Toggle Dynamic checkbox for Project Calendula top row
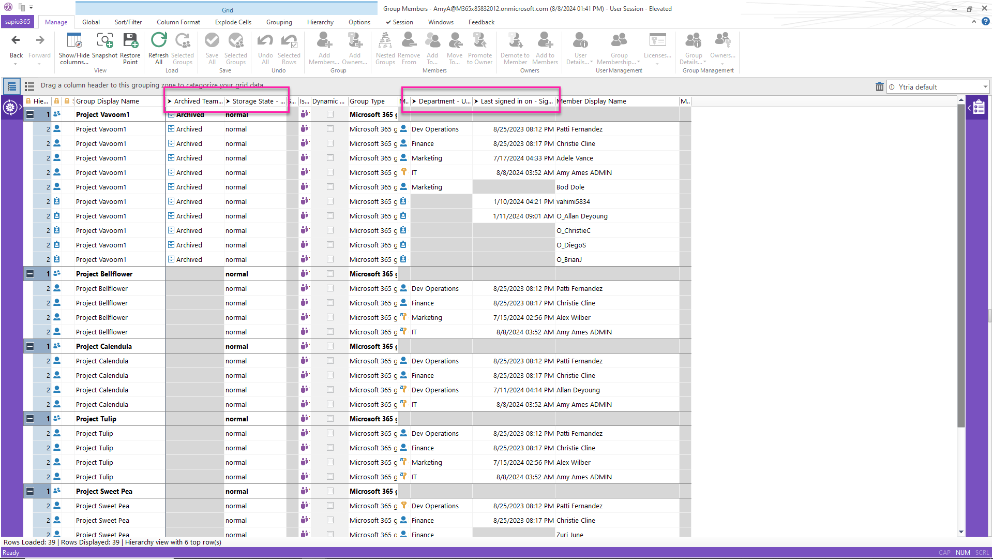 click(330, 346)
